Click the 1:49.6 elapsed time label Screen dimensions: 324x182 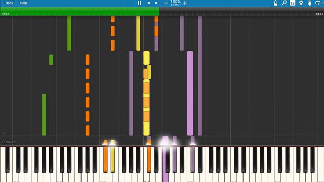pyautogui.click(x=5, y=14)
